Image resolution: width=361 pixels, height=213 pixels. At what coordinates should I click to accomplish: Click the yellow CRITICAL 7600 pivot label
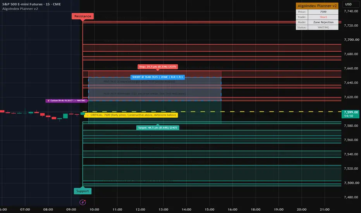tap(131, 115)
